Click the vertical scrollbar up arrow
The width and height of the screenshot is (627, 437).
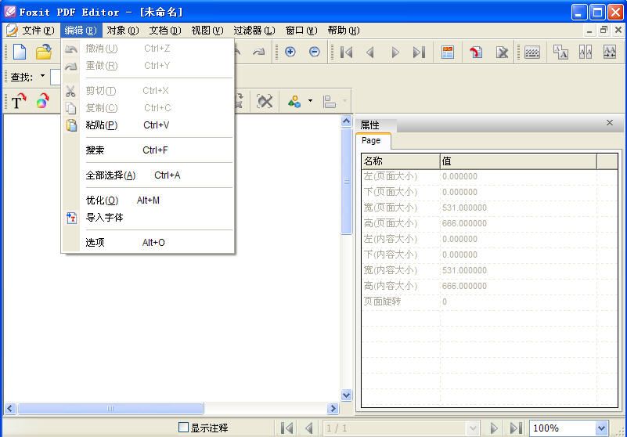point(346,121)
